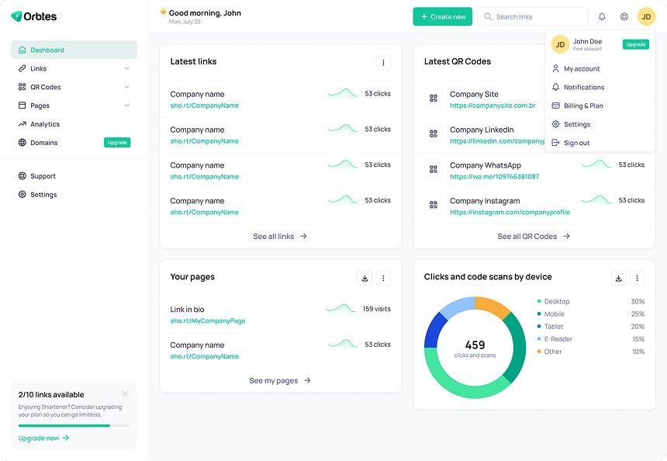Click the JD avatar in top bar
The height and width of the screenshot is (461, 667).
pyautogui.click(x=646, y=16)
